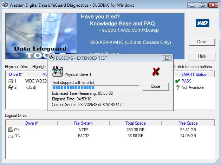Click the 36.68 GB total space value
221x165 pixels.
point(135,136)
